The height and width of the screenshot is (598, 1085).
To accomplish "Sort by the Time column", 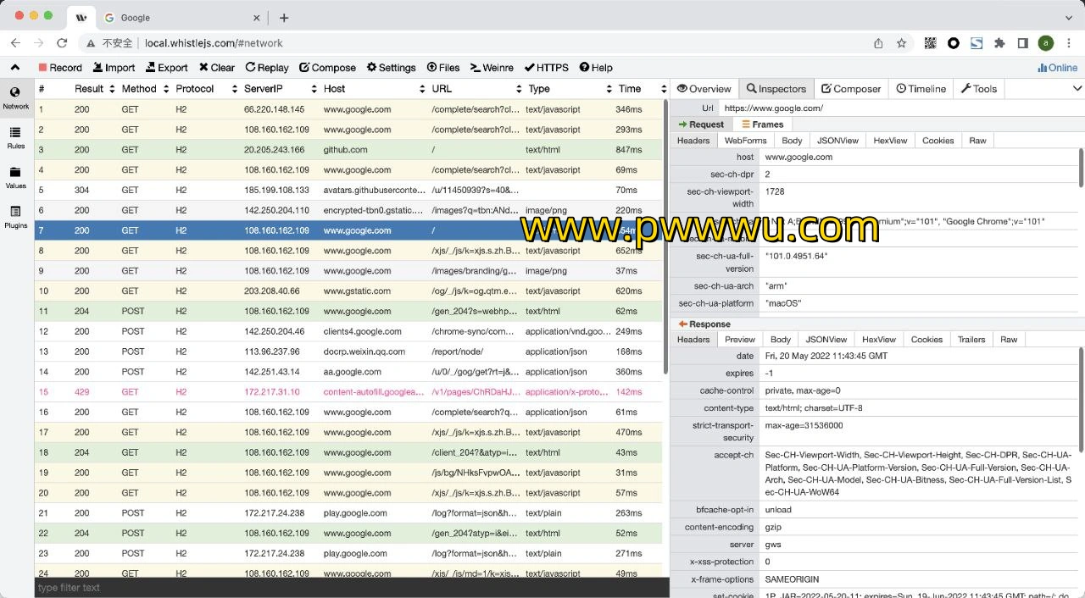I will pos(642,89).
